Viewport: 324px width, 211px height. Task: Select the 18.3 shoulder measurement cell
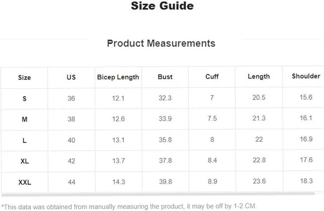click(306, 181)
